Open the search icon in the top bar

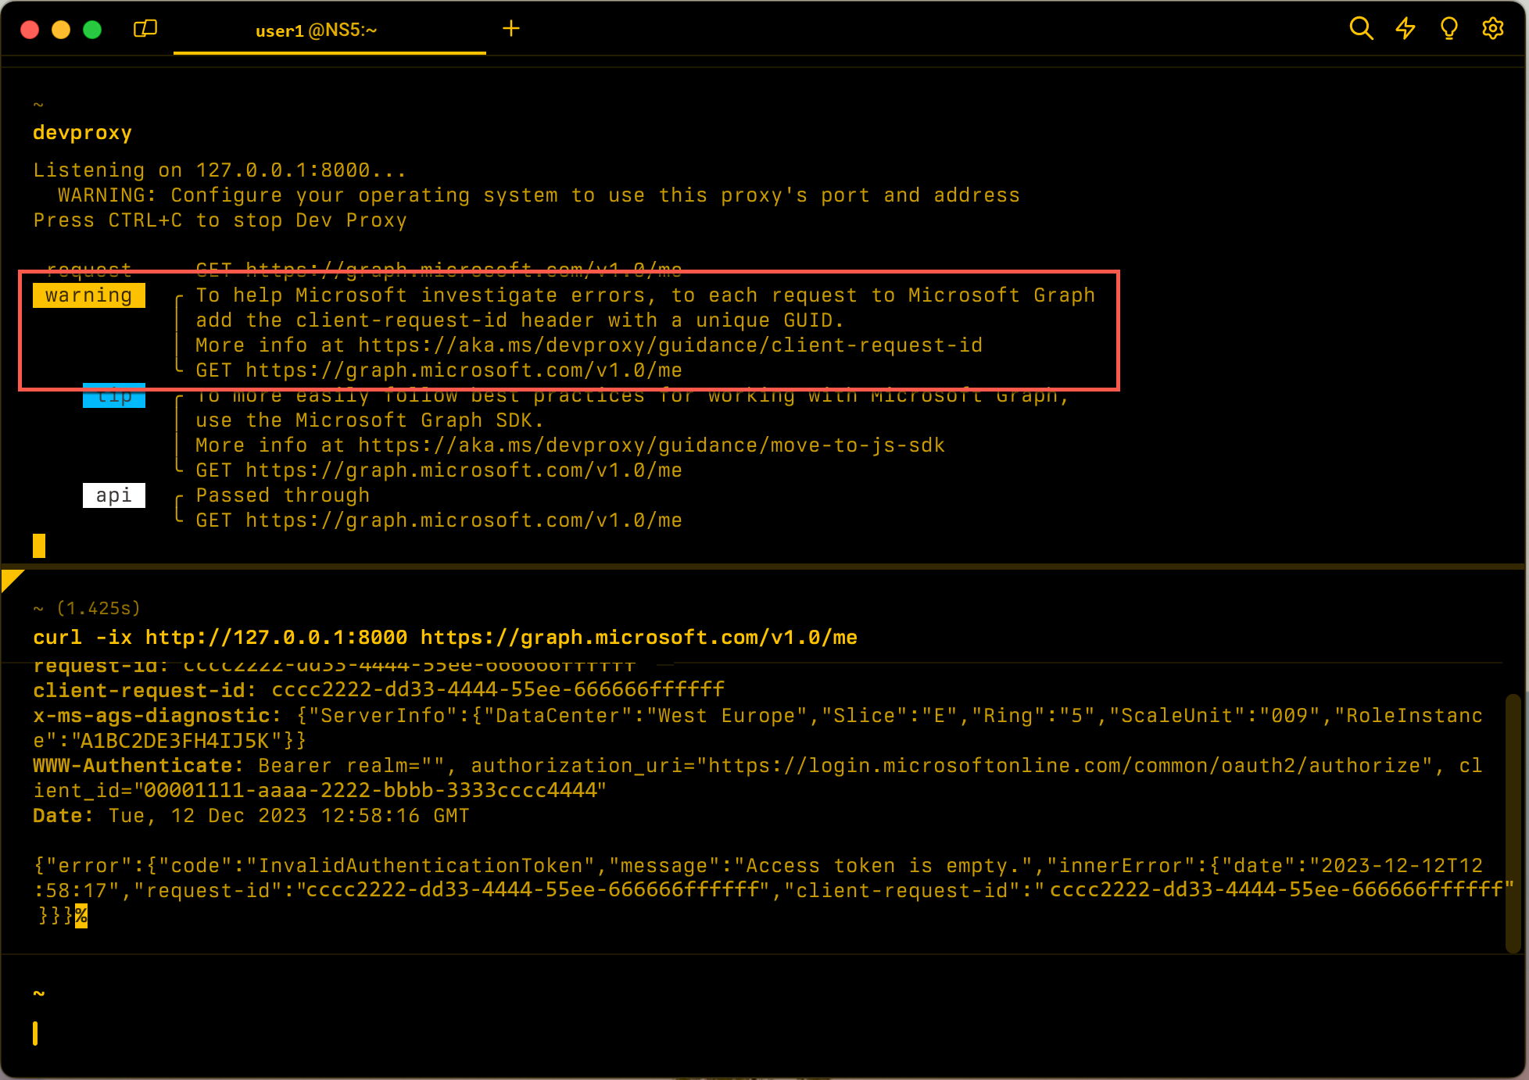[x=1361, y=29]
